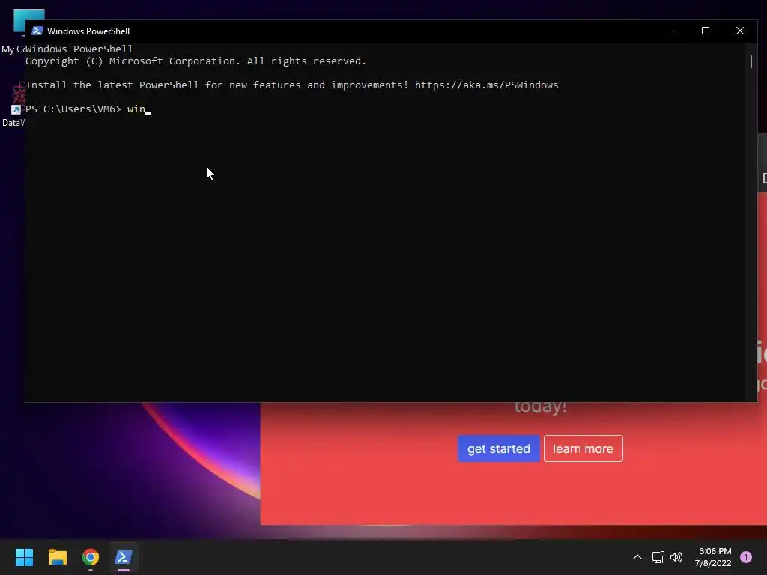767x575 pixels.
Task: Click the 'Copyright (C) Microsoft Corporation' line
Action: click(x=195, y=61)
